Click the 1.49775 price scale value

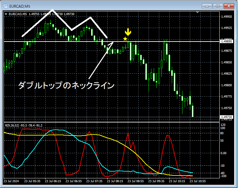tap(226, 97)
